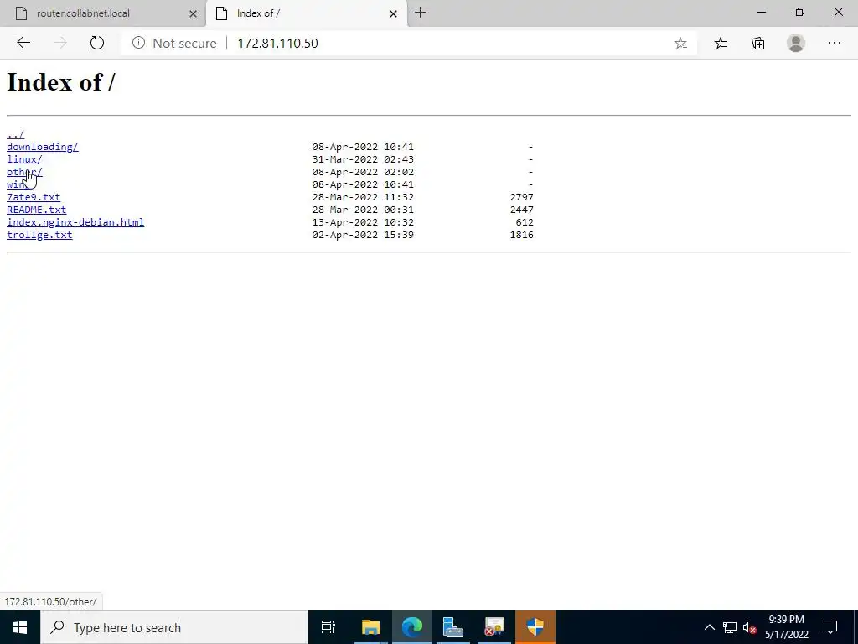Click file size 1816 text
This screenshot has height=644, width=858.
click(521, 235)
